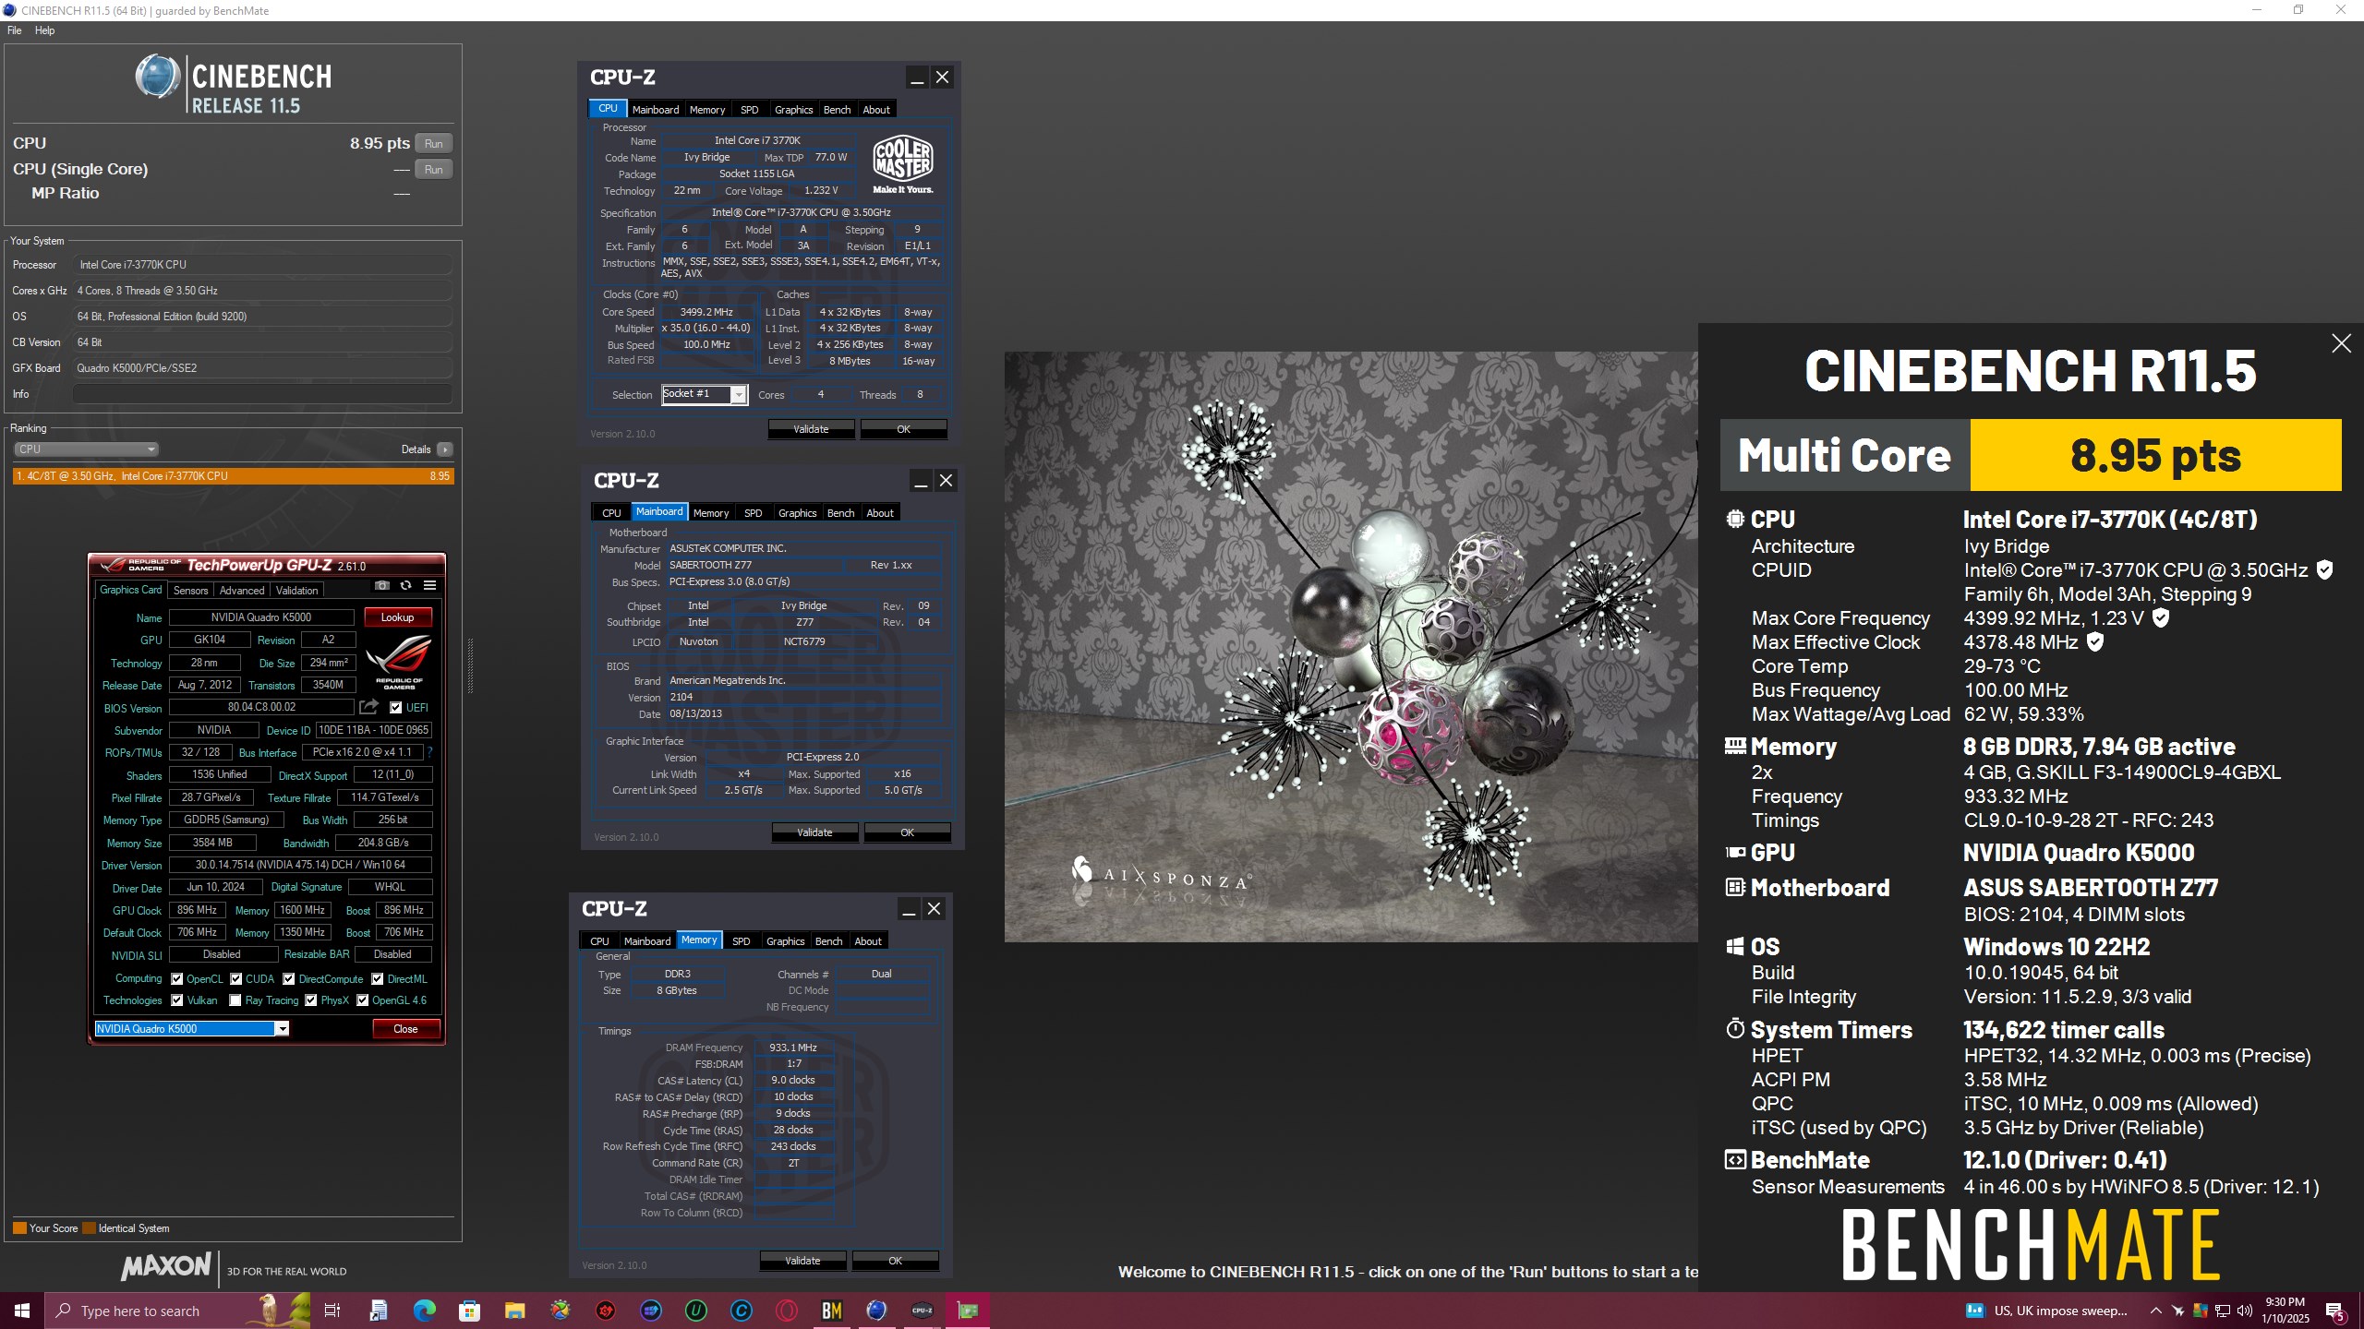2364x1329 pixels.
Task: Open Task View from the taskbar
Action: [x=332, y=1311]
